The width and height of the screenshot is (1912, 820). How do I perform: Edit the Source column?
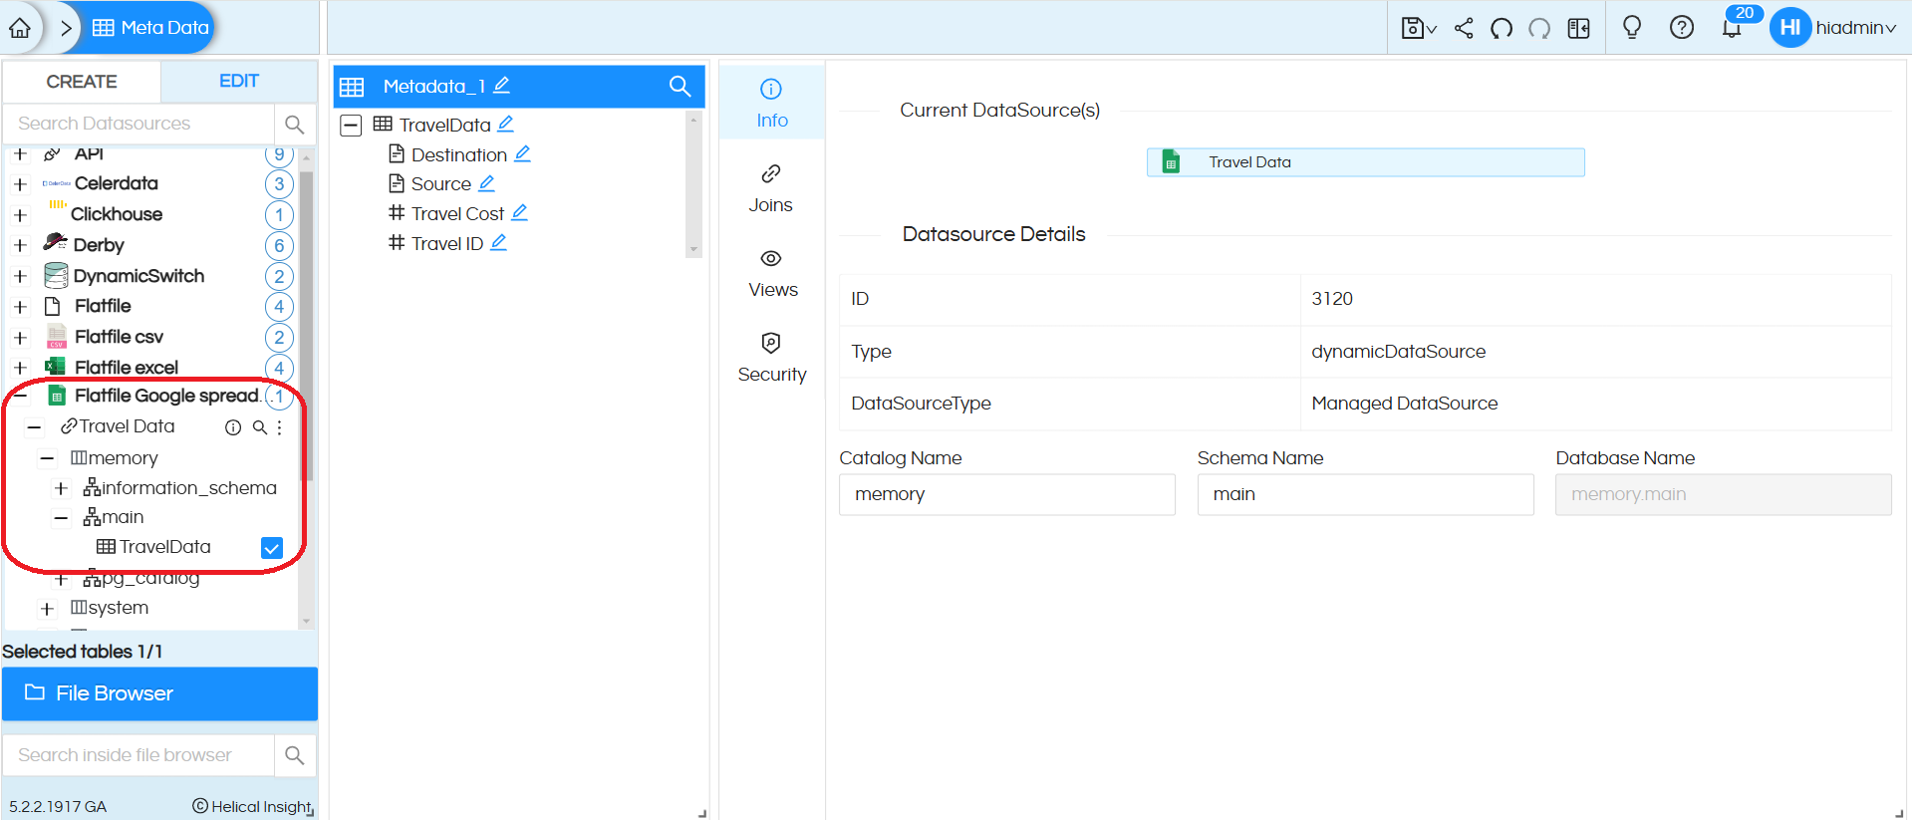pos(487,183)
